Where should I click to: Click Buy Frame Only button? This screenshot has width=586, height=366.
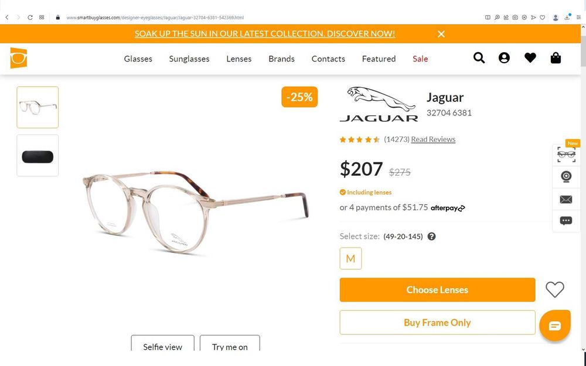pos(437,323)
